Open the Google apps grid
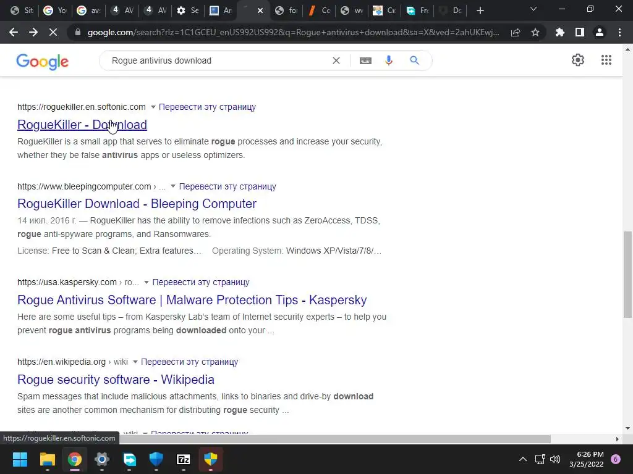633x474 pixels. click(606, 60)
